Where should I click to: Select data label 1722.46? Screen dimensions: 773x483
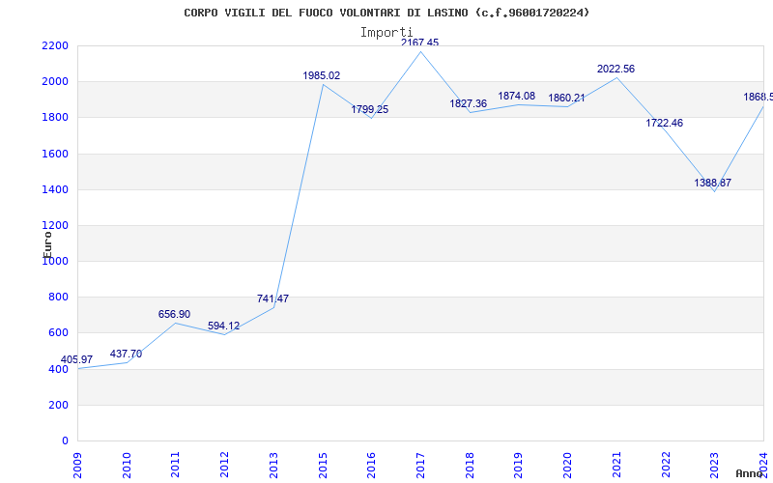point(664,124)
